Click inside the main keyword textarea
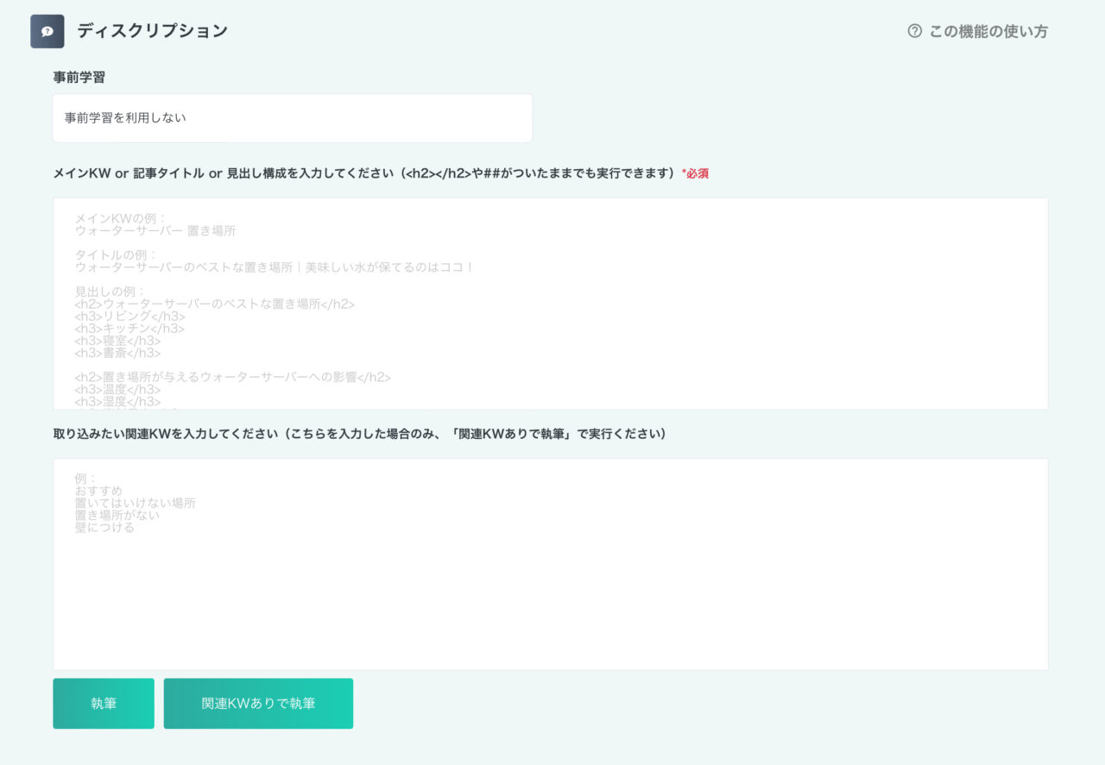Image resolution: width=1105 pixels, height=765 pixels. tap(552, 304)
